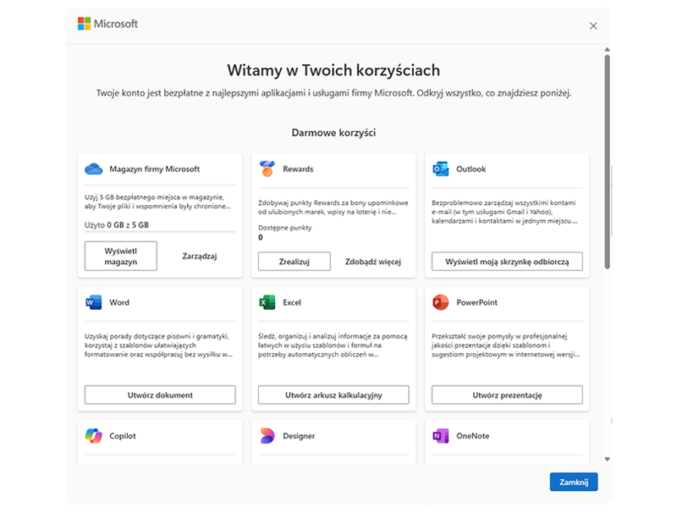Click the Microsoft logo icon
The width and height of the screenshot is (677, 513).
point(84,24)
